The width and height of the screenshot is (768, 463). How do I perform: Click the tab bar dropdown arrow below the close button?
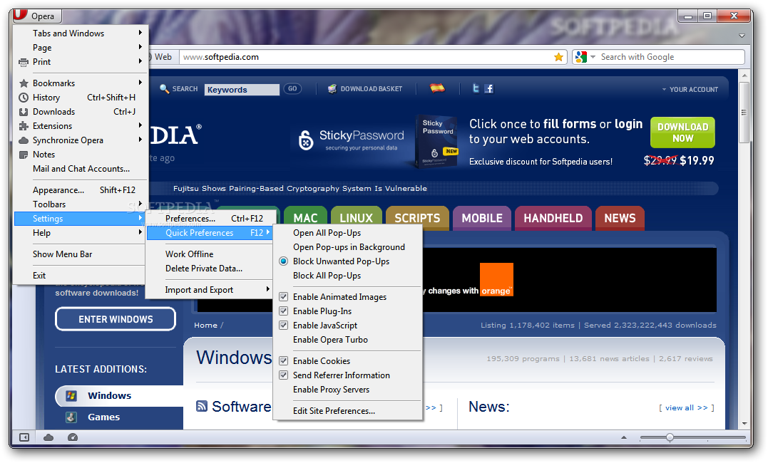(x=742, y=36)
